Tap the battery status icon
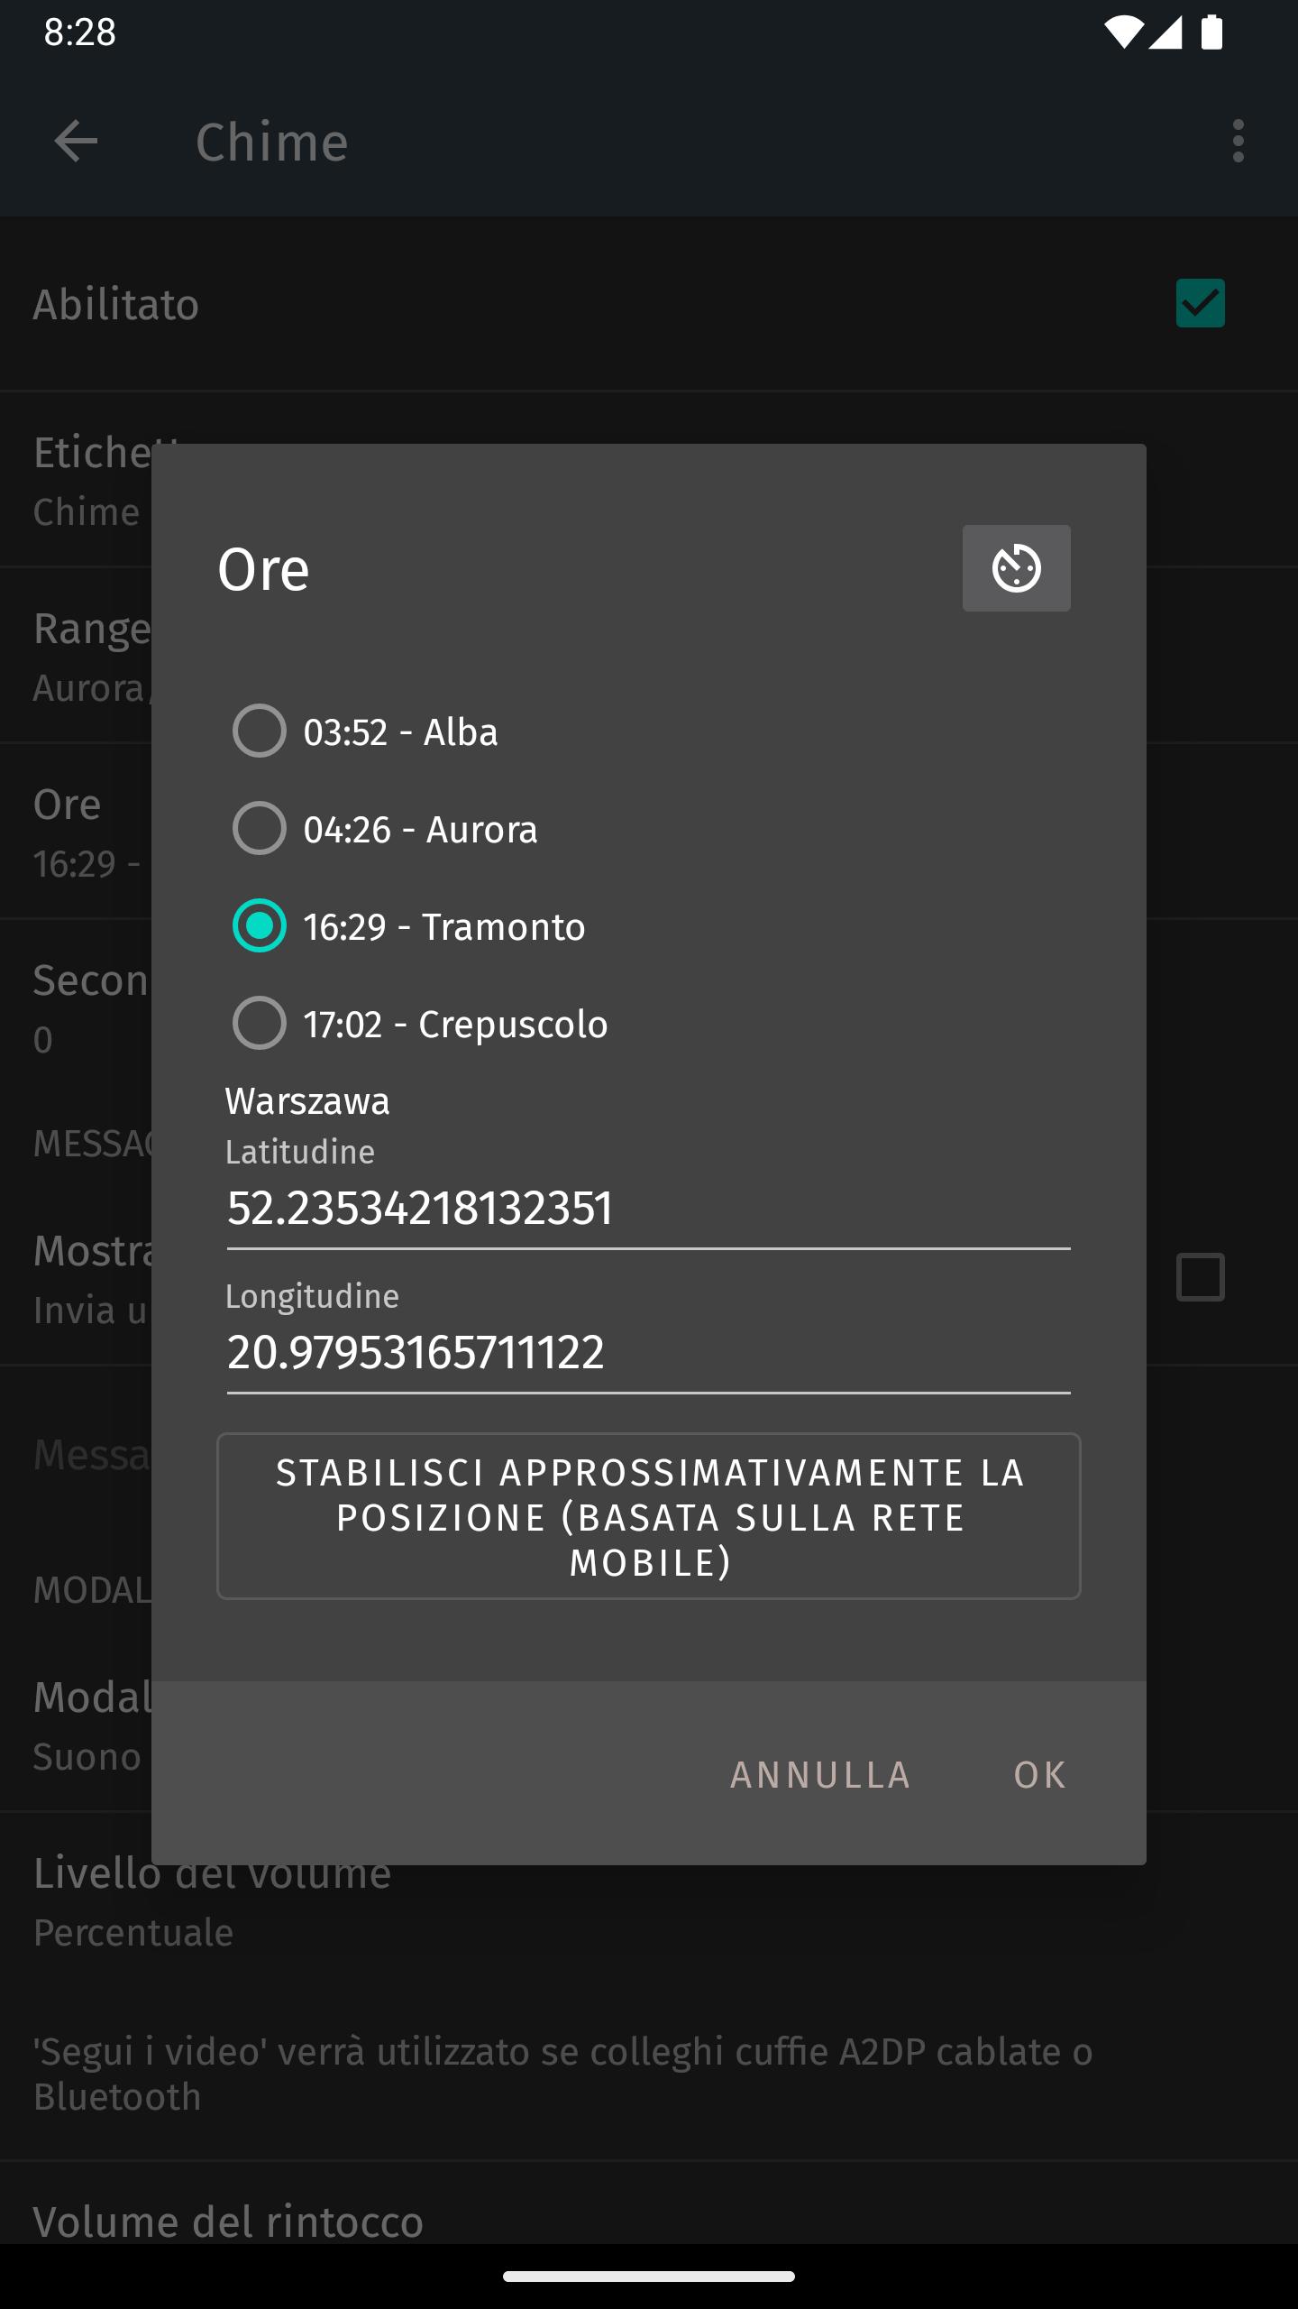This screenshot has height=2309, width=1298. pyautogui.click(x=1211, y=32)
